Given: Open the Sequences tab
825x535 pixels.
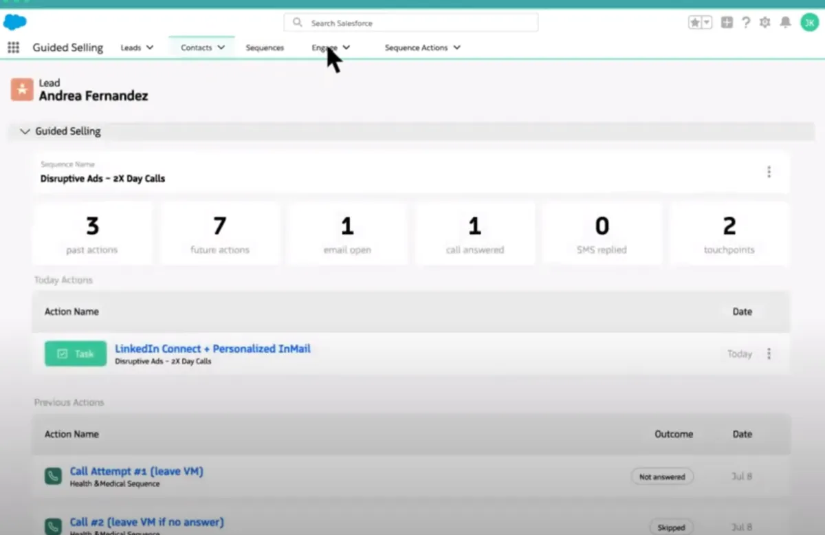Looking at the screenshot, I should (x=265, y=47).
